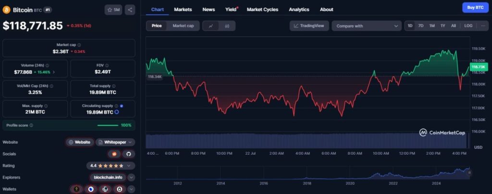Expand the Rating 4.4 dropdown
The image size is (492, 194).
pyautogui.click(x=111, y=166)
